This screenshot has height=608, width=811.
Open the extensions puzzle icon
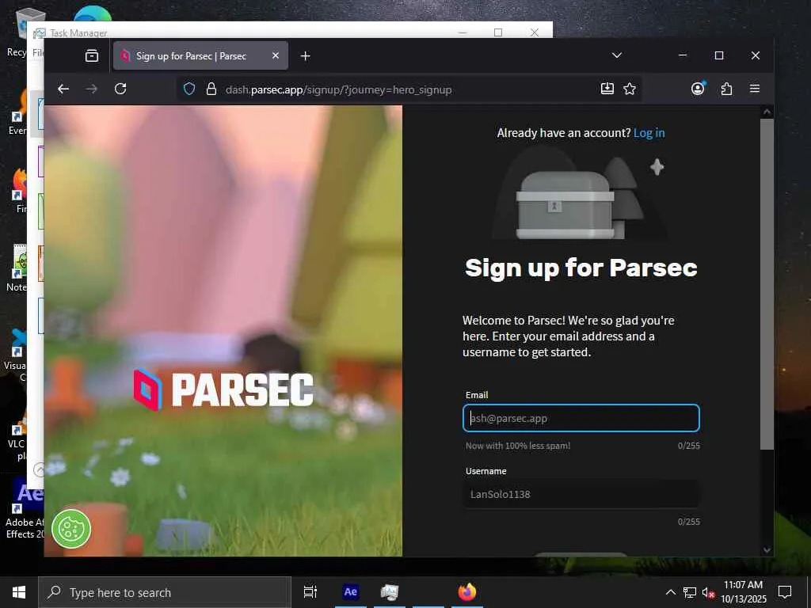coord(726,89)
